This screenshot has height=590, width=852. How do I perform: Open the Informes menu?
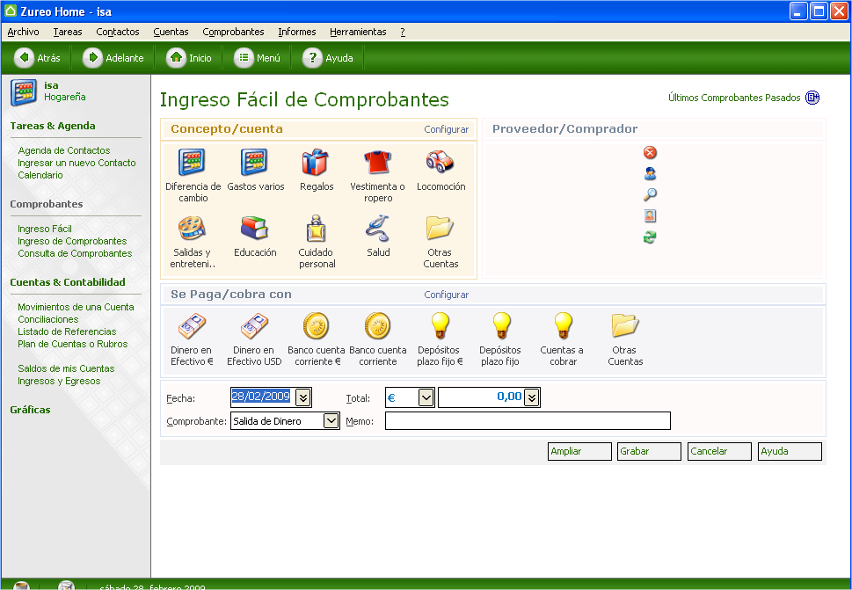[296, 32]
